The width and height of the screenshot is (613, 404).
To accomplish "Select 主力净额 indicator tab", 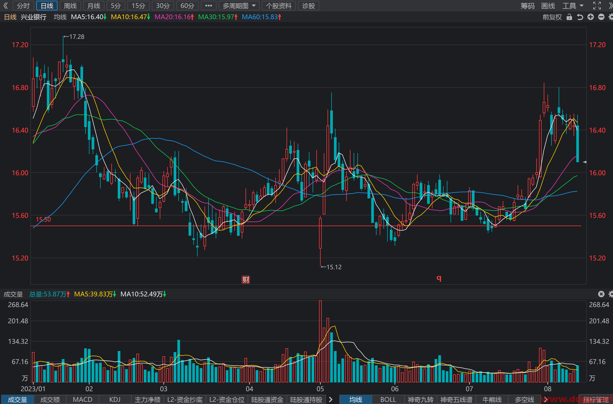I will click(148, 399).
